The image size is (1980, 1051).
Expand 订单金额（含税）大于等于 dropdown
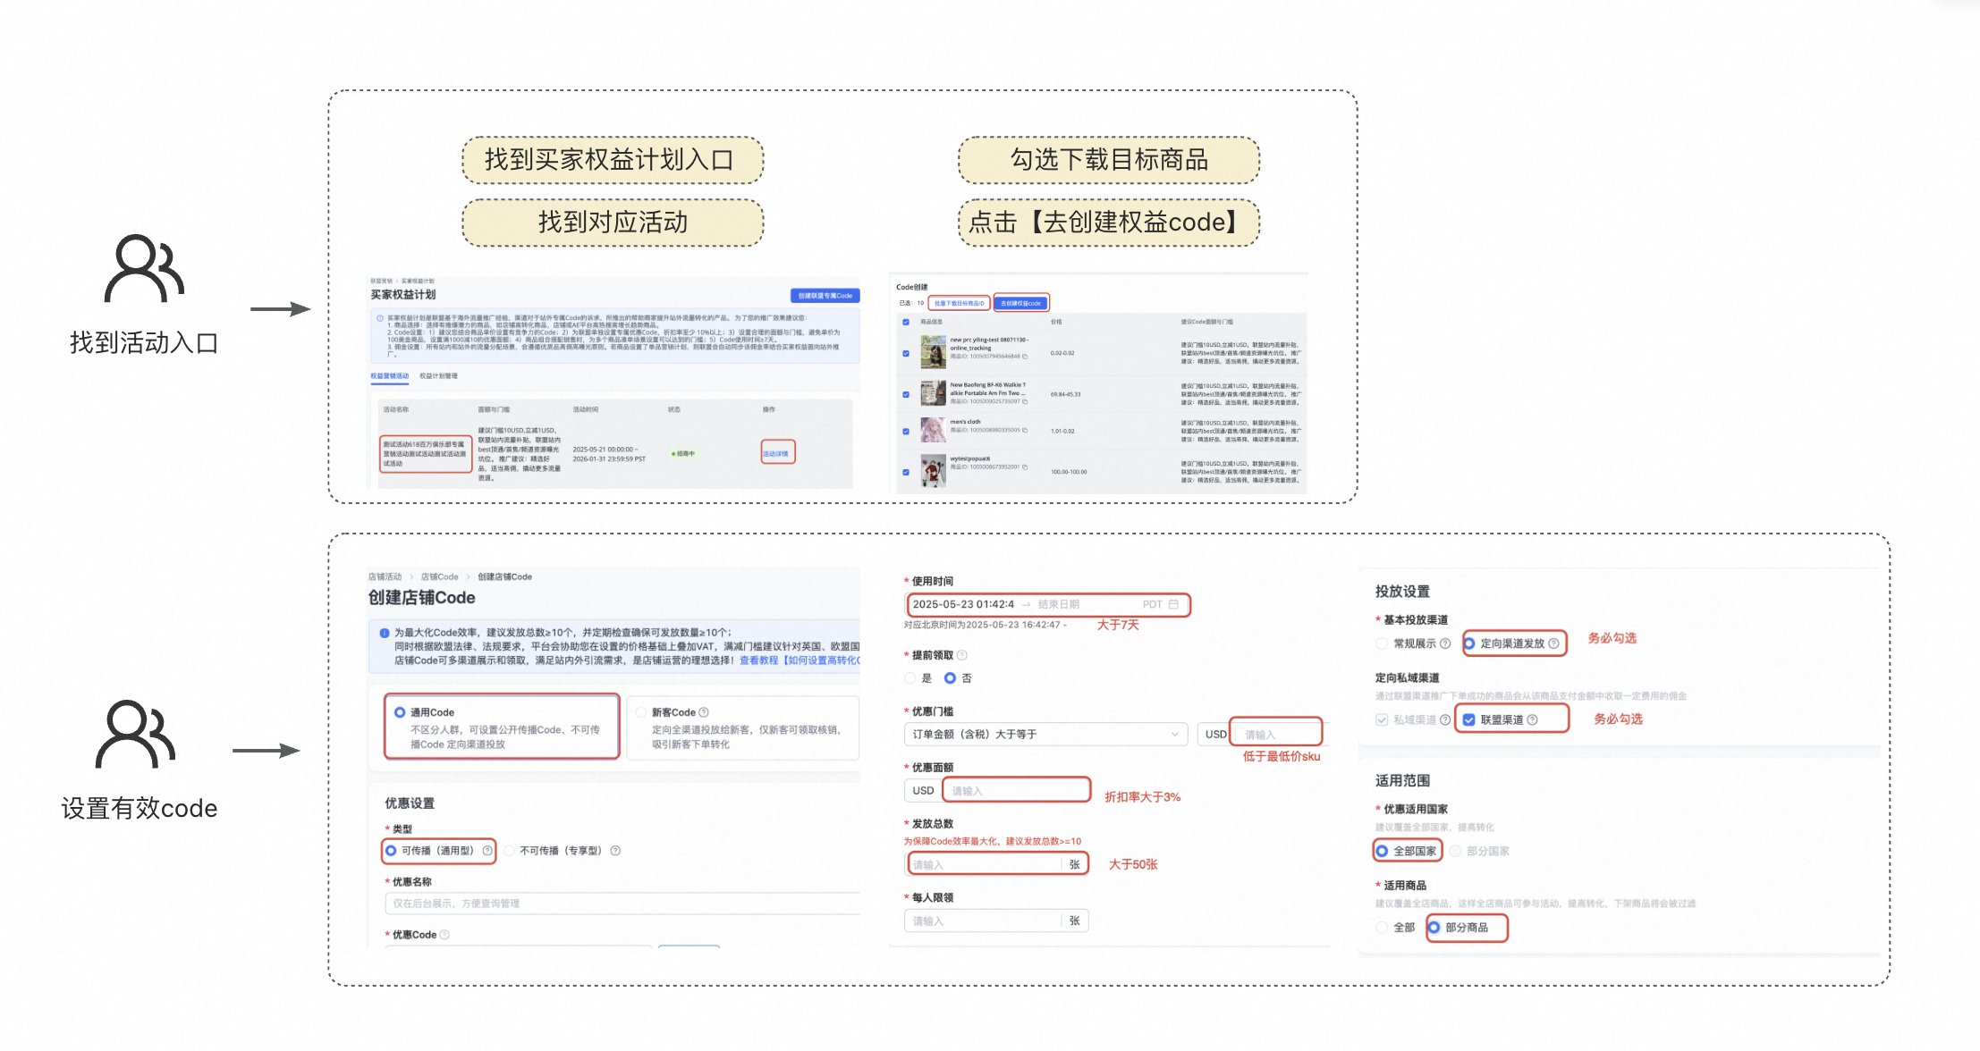[1045, 735]
